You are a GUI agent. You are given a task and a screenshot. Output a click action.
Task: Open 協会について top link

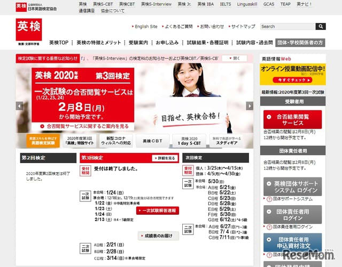(113, 11)
